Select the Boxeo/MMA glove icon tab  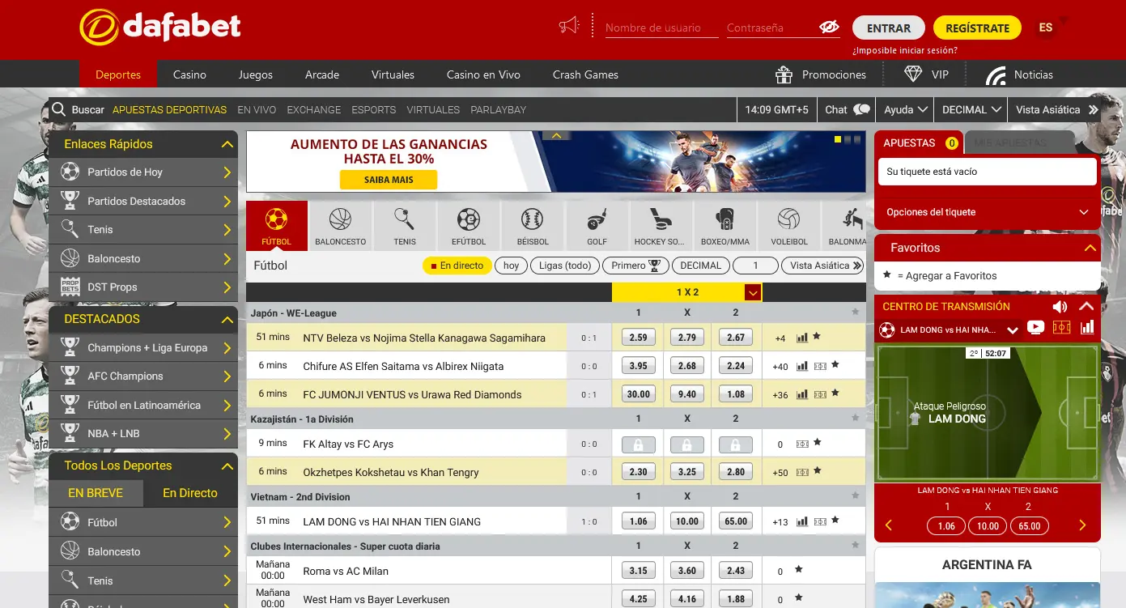tap(724, 225)
